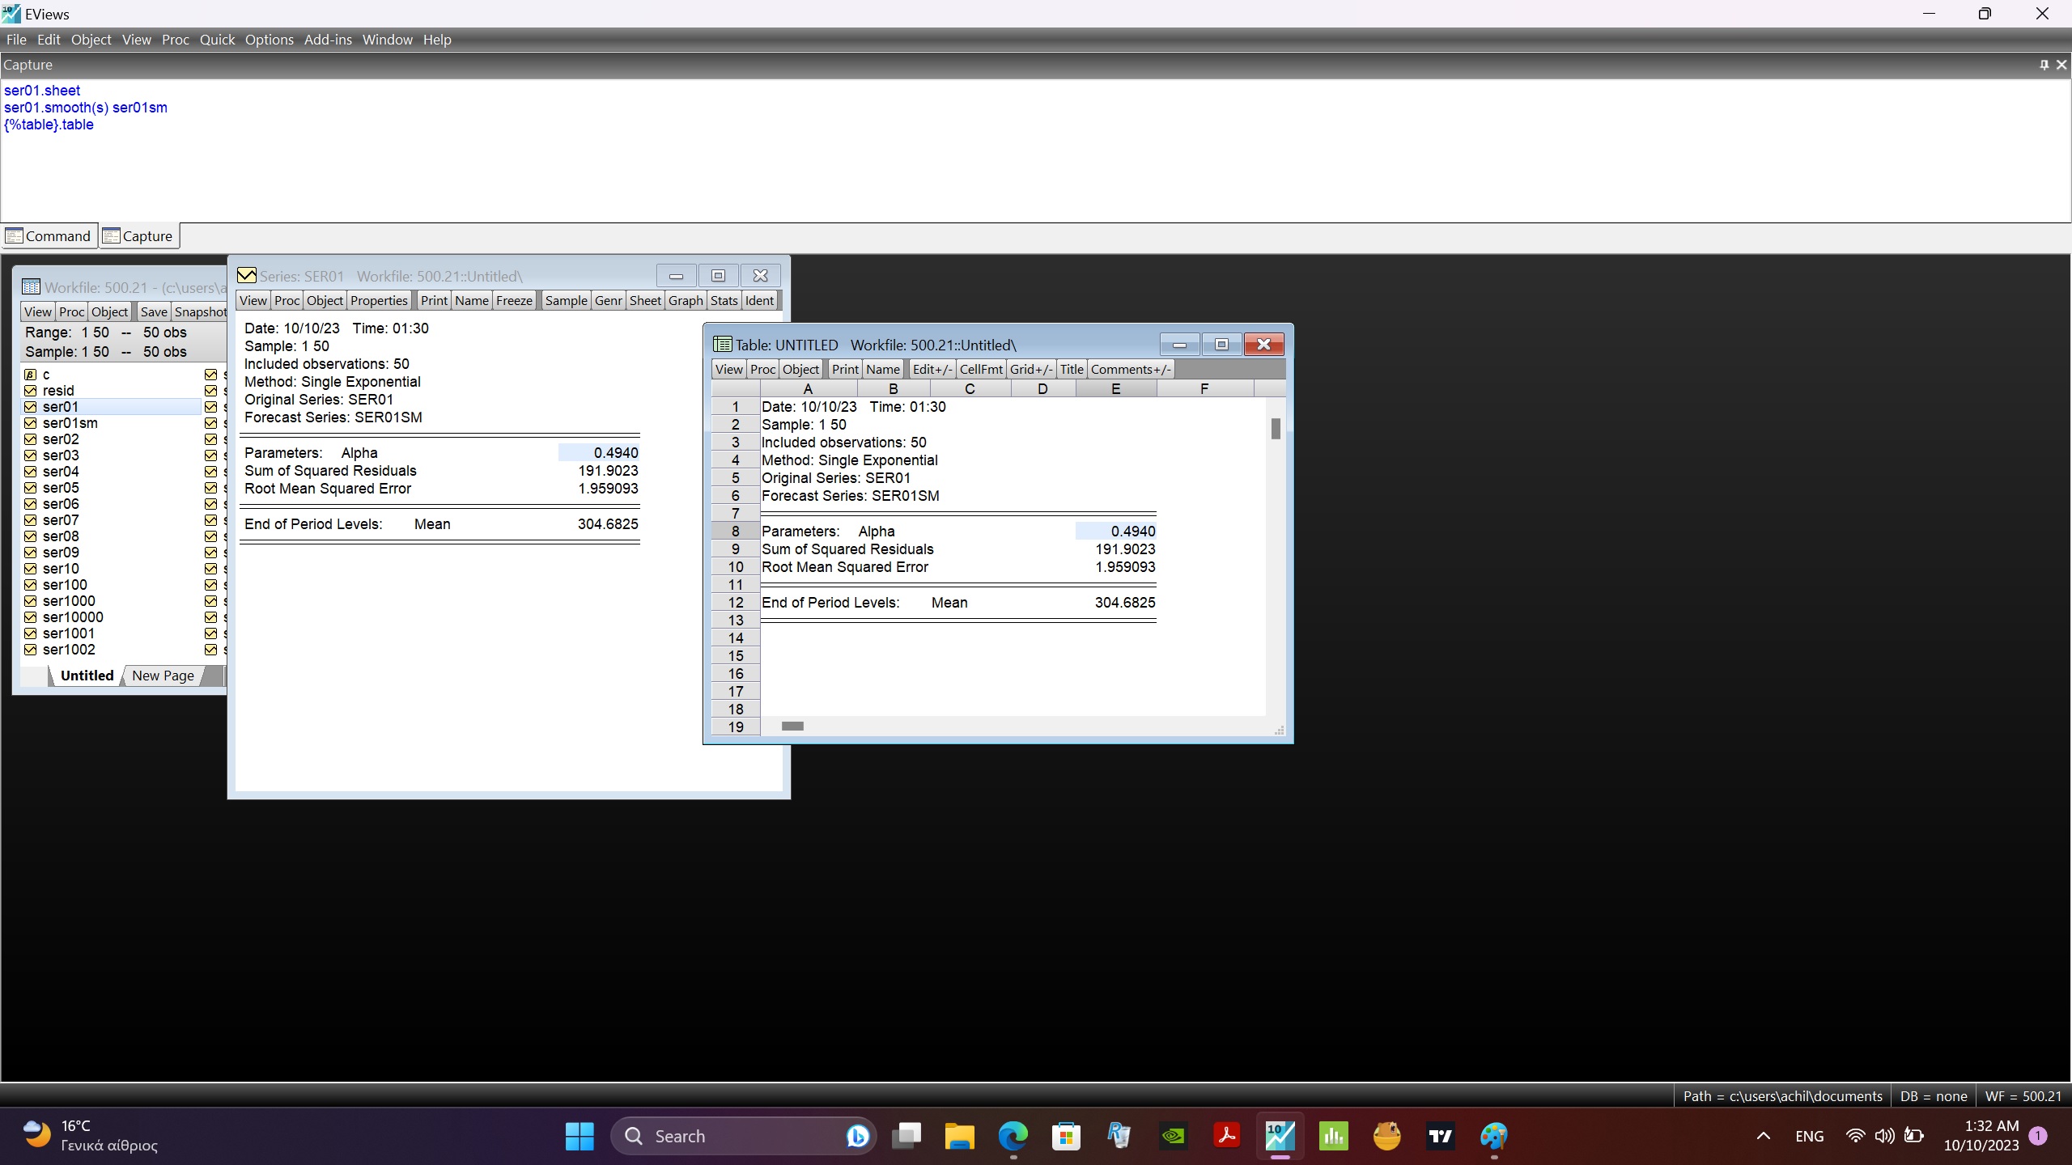Viewport: 2072px width, 1165px height.
Task: Click the Wi-Fi icon in system tray
Action: tap(1854, 1136)
